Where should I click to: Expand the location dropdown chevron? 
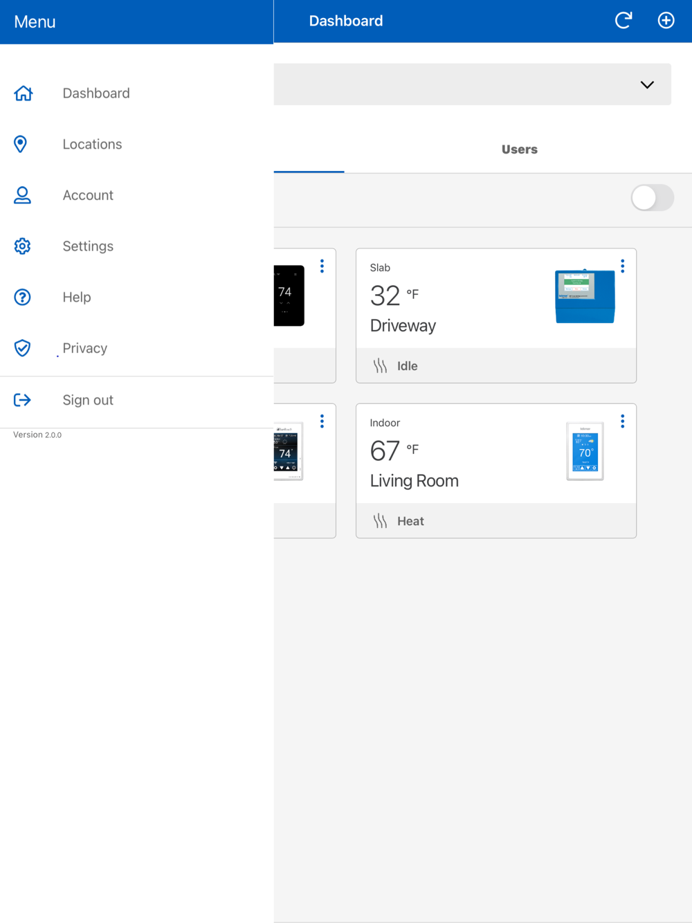[x=647, y=84]
